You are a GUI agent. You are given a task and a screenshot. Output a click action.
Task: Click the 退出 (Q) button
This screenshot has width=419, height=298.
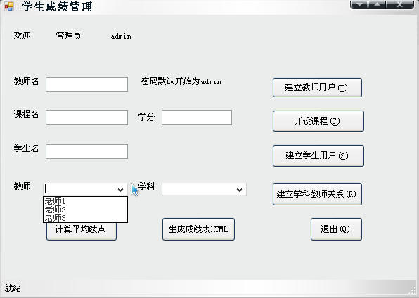(x=336, y=229)
